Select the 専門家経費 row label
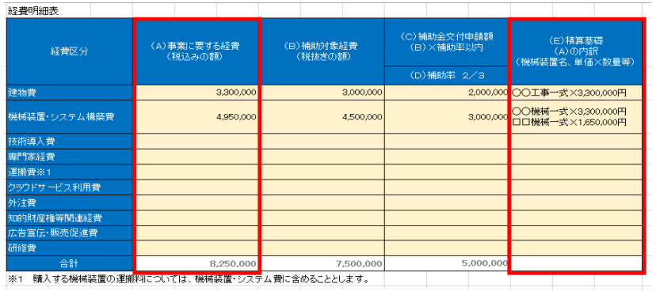Viewport: 656px width, 291px height. pyautogui.click(x=70, y=157)
